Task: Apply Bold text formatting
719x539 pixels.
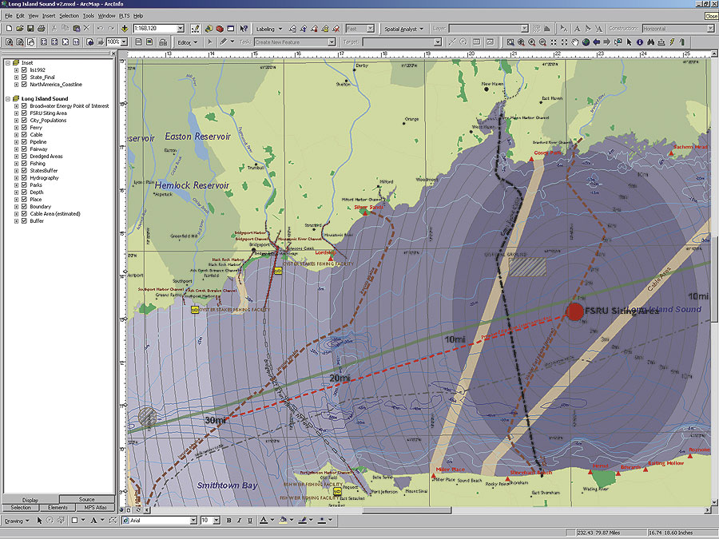Action: pyautogui.click(x=228, y=521)
